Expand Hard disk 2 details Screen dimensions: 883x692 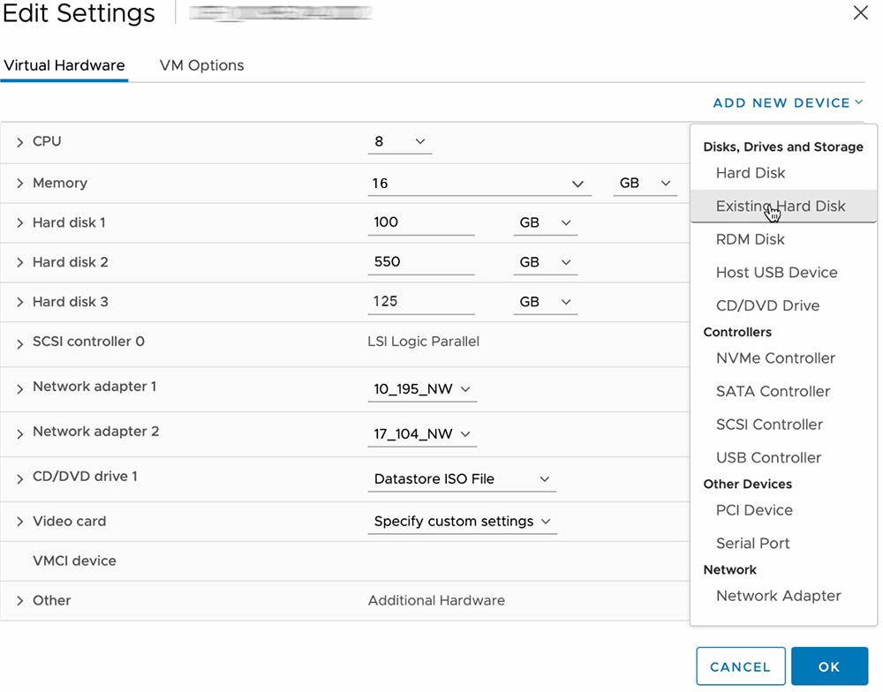tap(19, 263)
